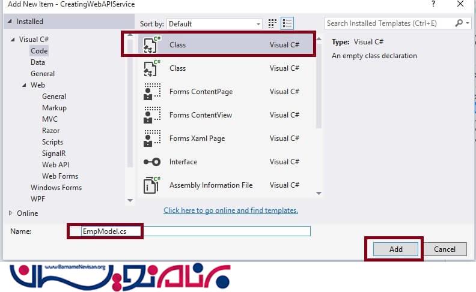Expand the Online section

click(11, 213)
